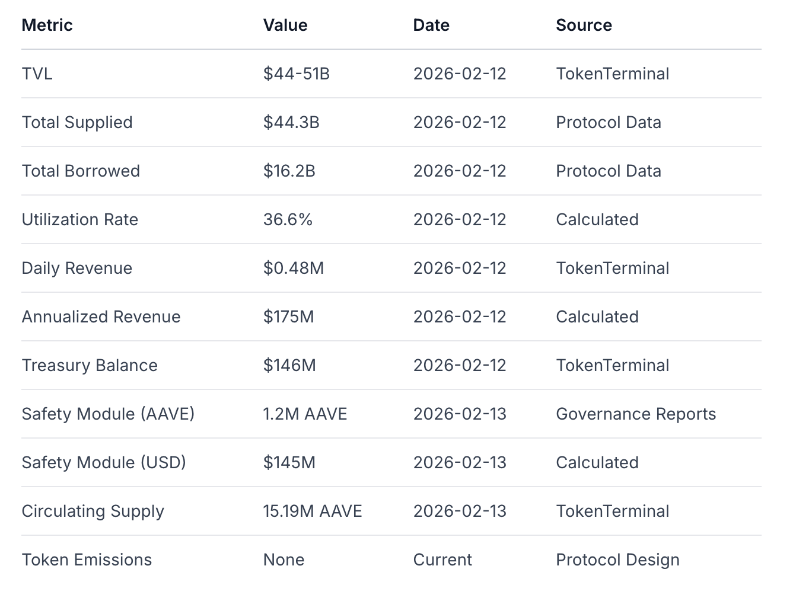The image size is (796, 601).
Task: Click the Protocol Design source cell
Action: [x=617, y=560]
